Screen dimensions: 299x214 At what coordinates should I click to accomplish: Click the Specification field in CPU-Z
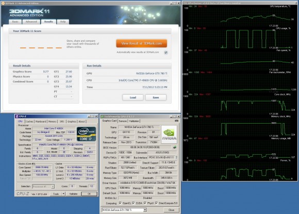tap(63, 145)
